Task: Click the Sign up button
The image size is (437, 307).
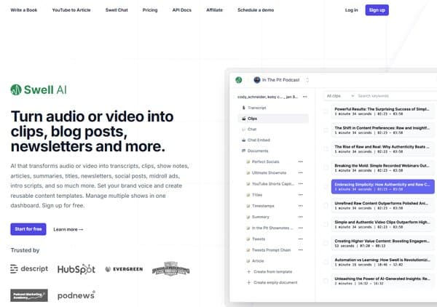Action: [377, 10]
